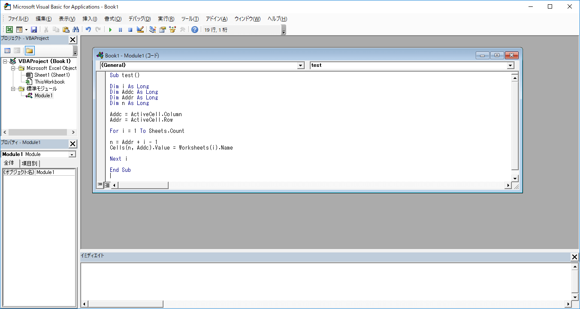Close the immediate window pane
Viewport: 580px width, 309px height.
tap(575, 257)
